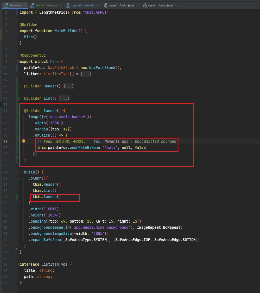Image resolution: width=260 pixels, height=293 pixels.
Task: Click the 'LengthMetrics' import name
Action: pyautogui.click(x=53, y=12)
